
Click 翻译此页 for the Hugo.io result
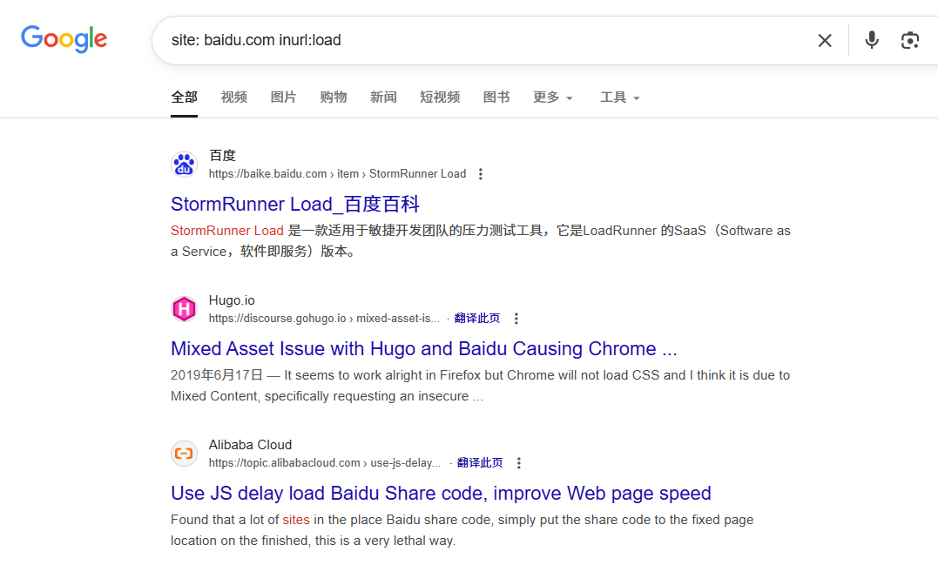click(476, 319)
